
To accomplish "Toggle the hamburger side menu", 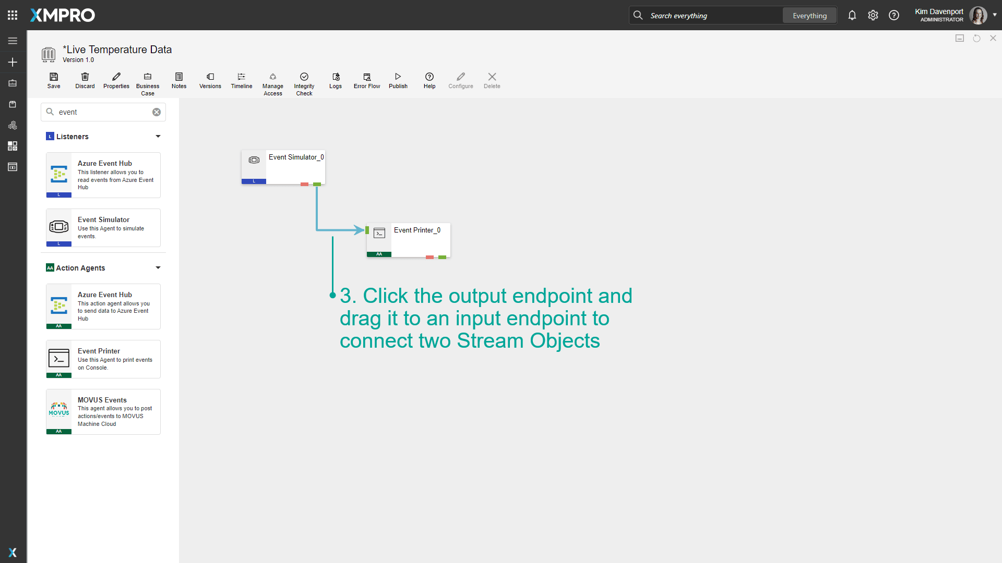I will (13, 41).
